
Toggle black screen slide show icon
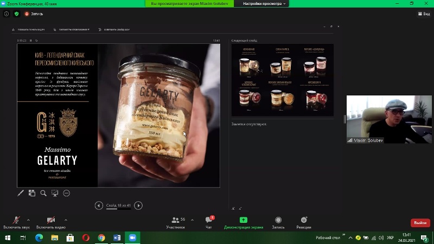coord(55,193)
